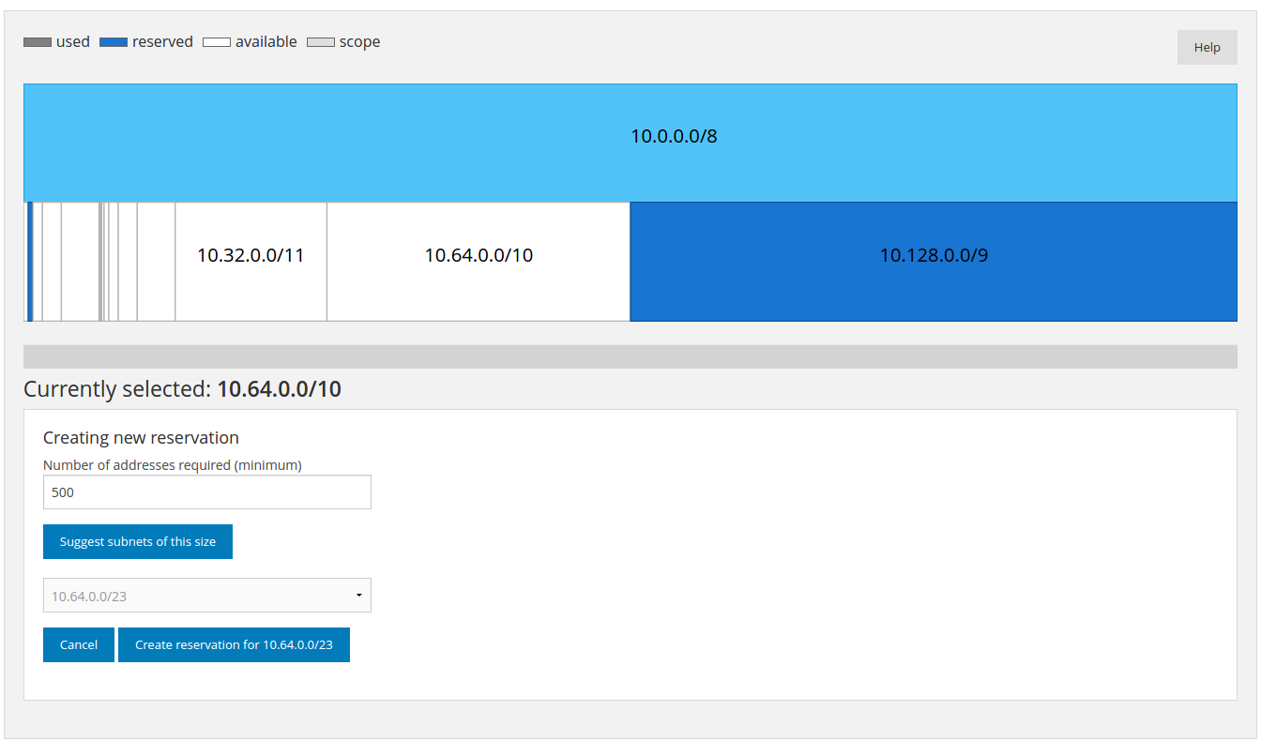The width and height of the screenshot is (1261, 741).
Task: Cancel the new reservation
Action: 79,645
